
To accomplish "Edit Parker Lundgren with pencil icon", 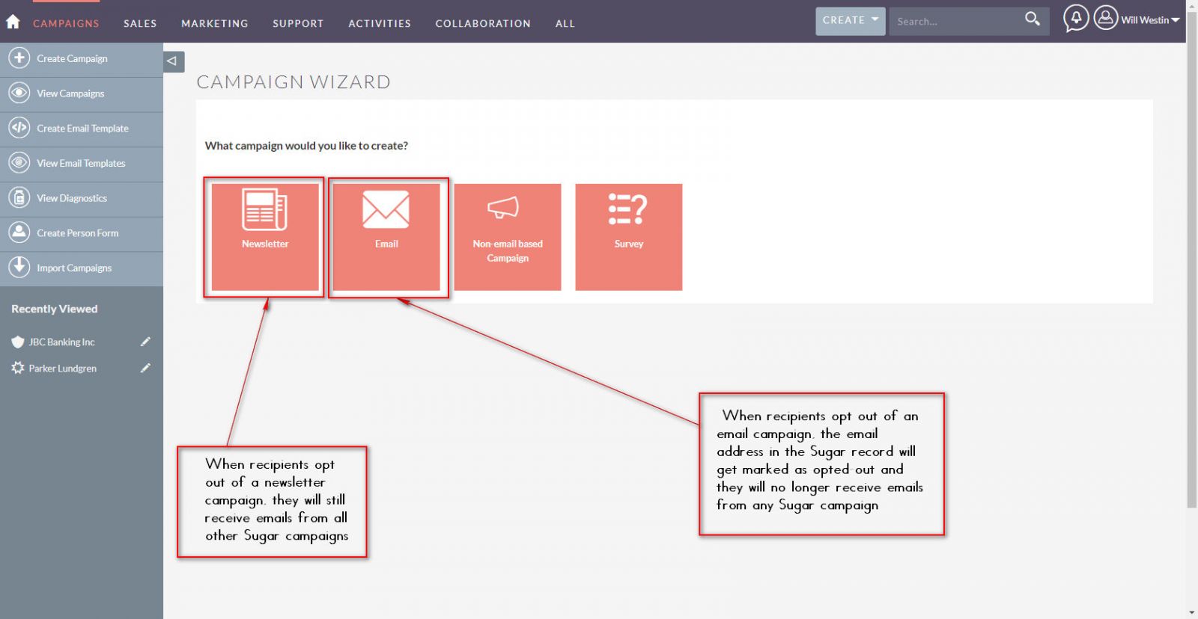I will (x=145, y=368).
